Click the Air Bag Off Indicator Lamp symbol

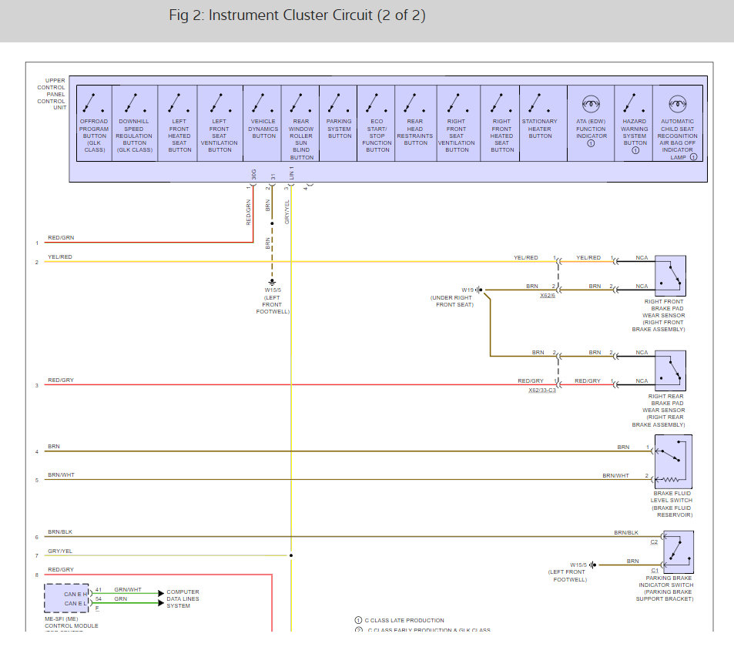point(677,103)
